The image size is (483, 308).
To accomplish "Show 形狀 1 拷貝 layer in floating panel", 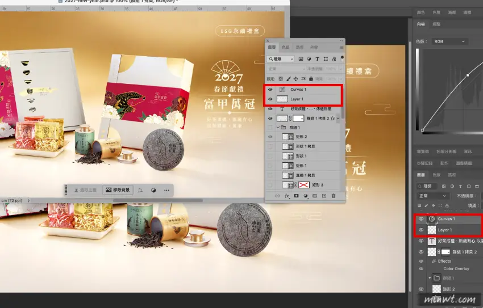I will tap(270, 146).
